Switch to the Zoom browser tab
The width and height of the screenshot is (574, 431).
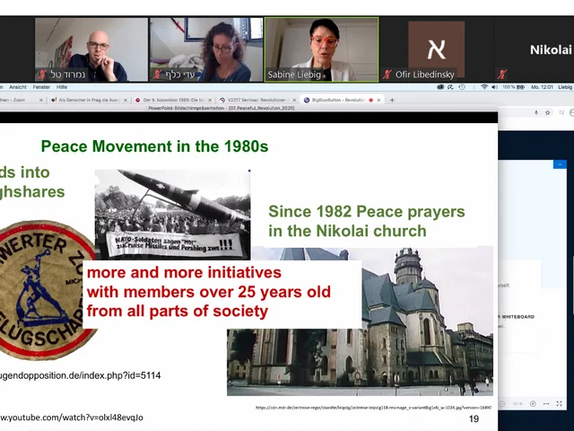(x=18, y=100)
